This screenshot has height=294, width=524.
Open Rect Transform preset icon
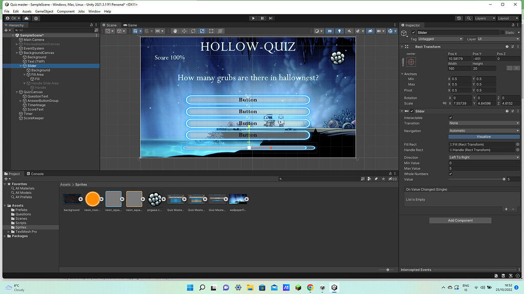pos(513,46)
